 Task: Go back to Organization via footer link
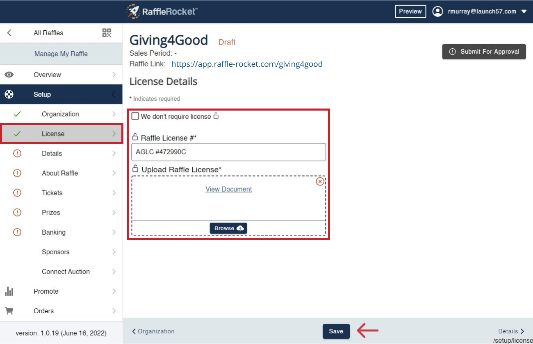pyautogui.click(x=153, y=331)
